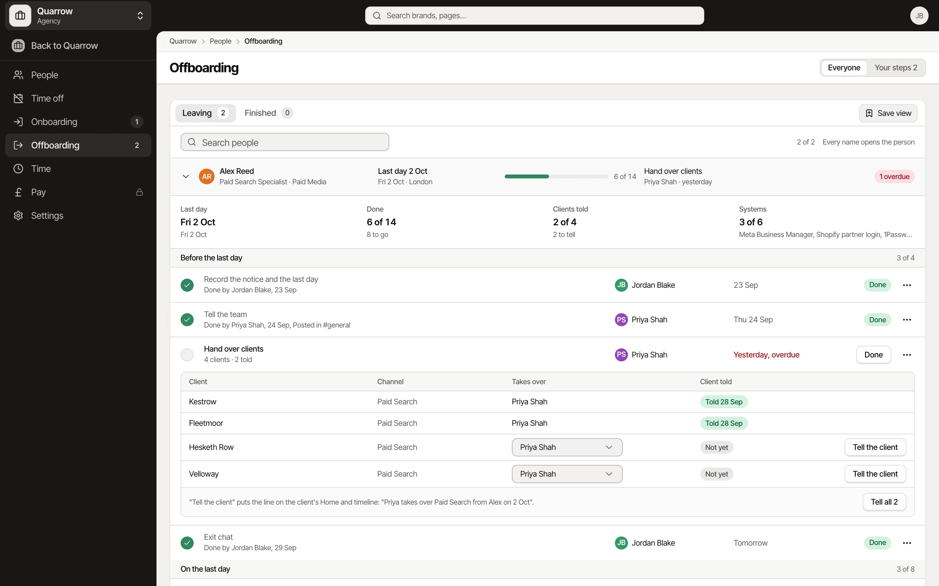Open the Takes over dropdown for Hesketh Row
Image resolution: width=939 pixels, height=586 pixels.
point(567,447)
